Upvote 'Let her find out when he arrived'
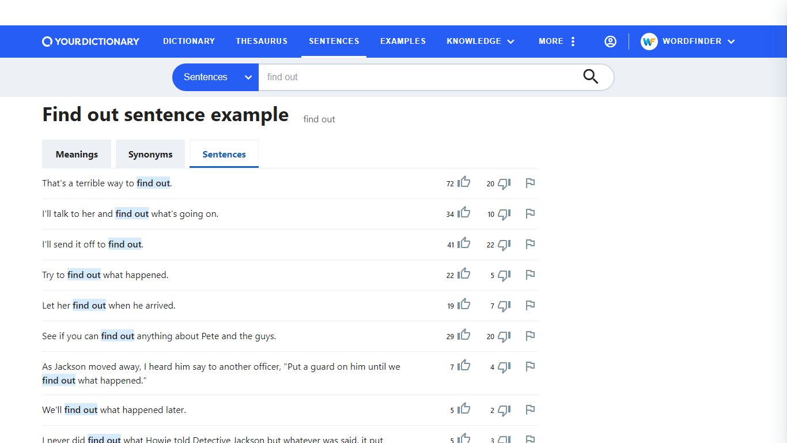The width and height of the screenshot is (787, 443). (464, 305)
